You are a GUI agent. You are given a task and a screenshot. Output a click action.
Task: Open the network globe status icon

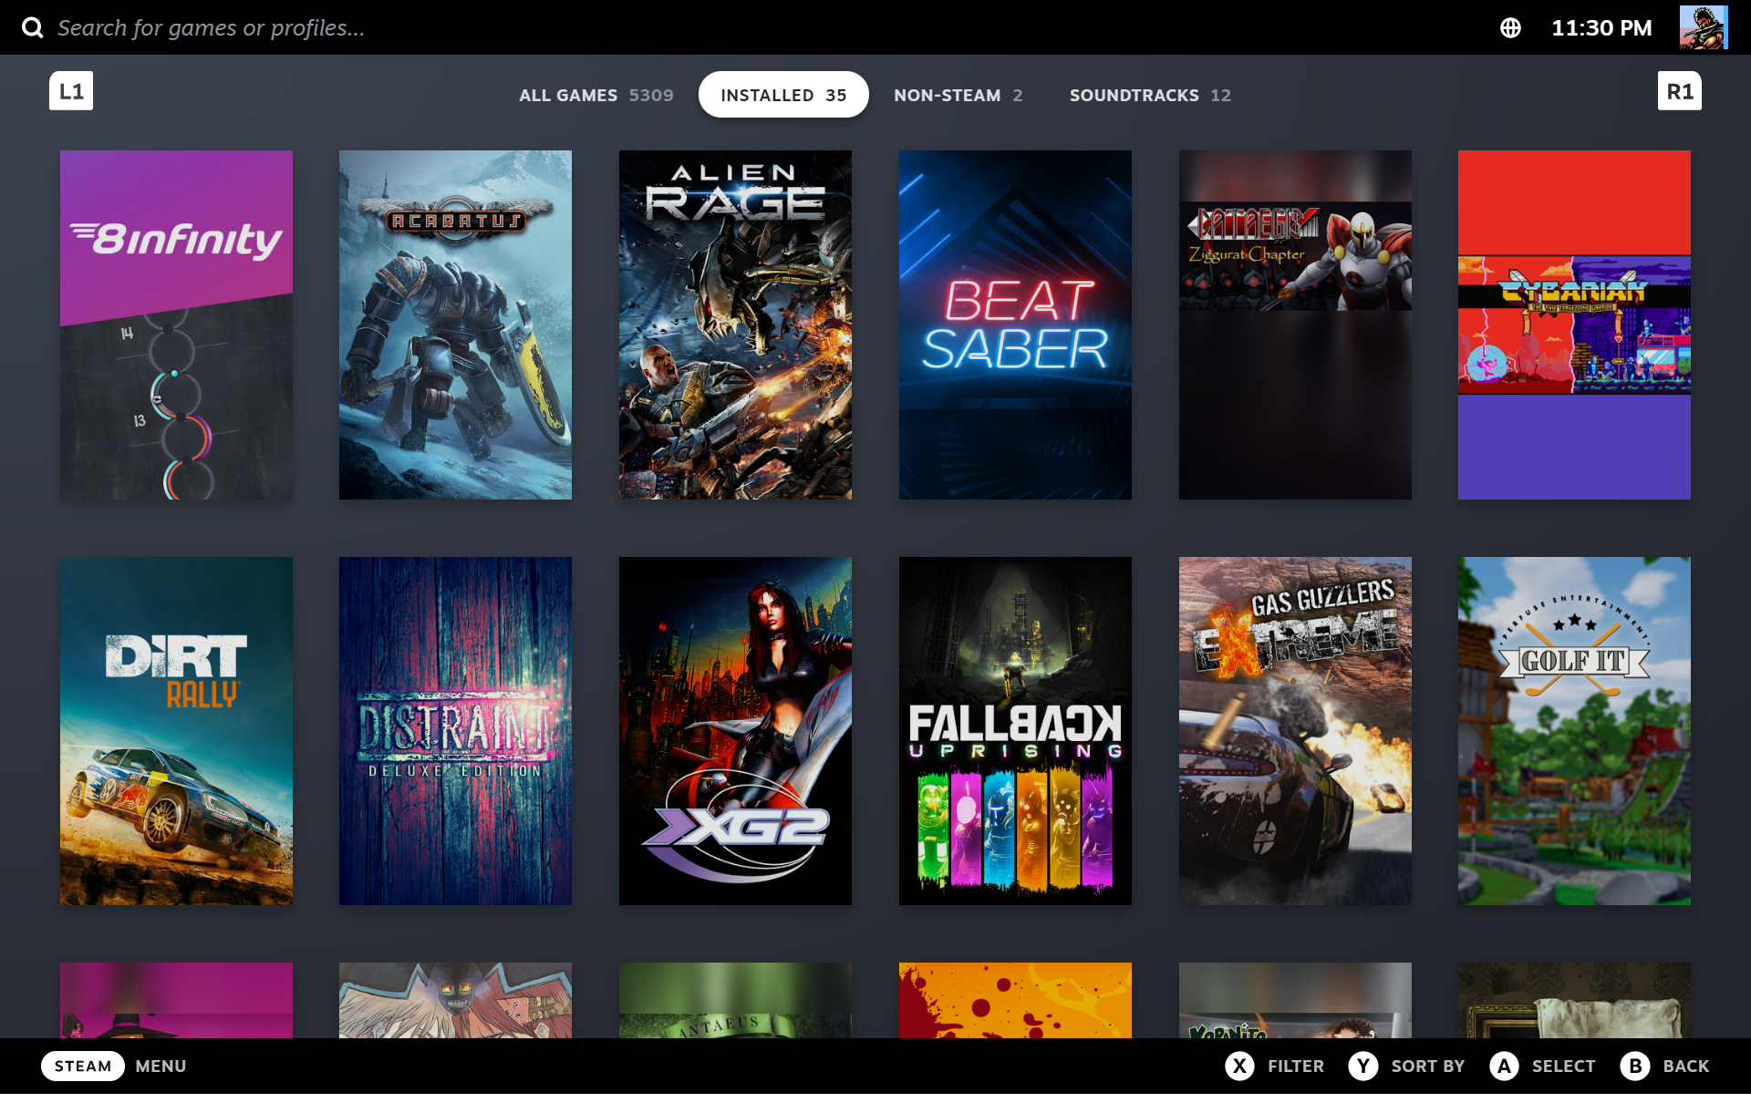pos(1510,27)
